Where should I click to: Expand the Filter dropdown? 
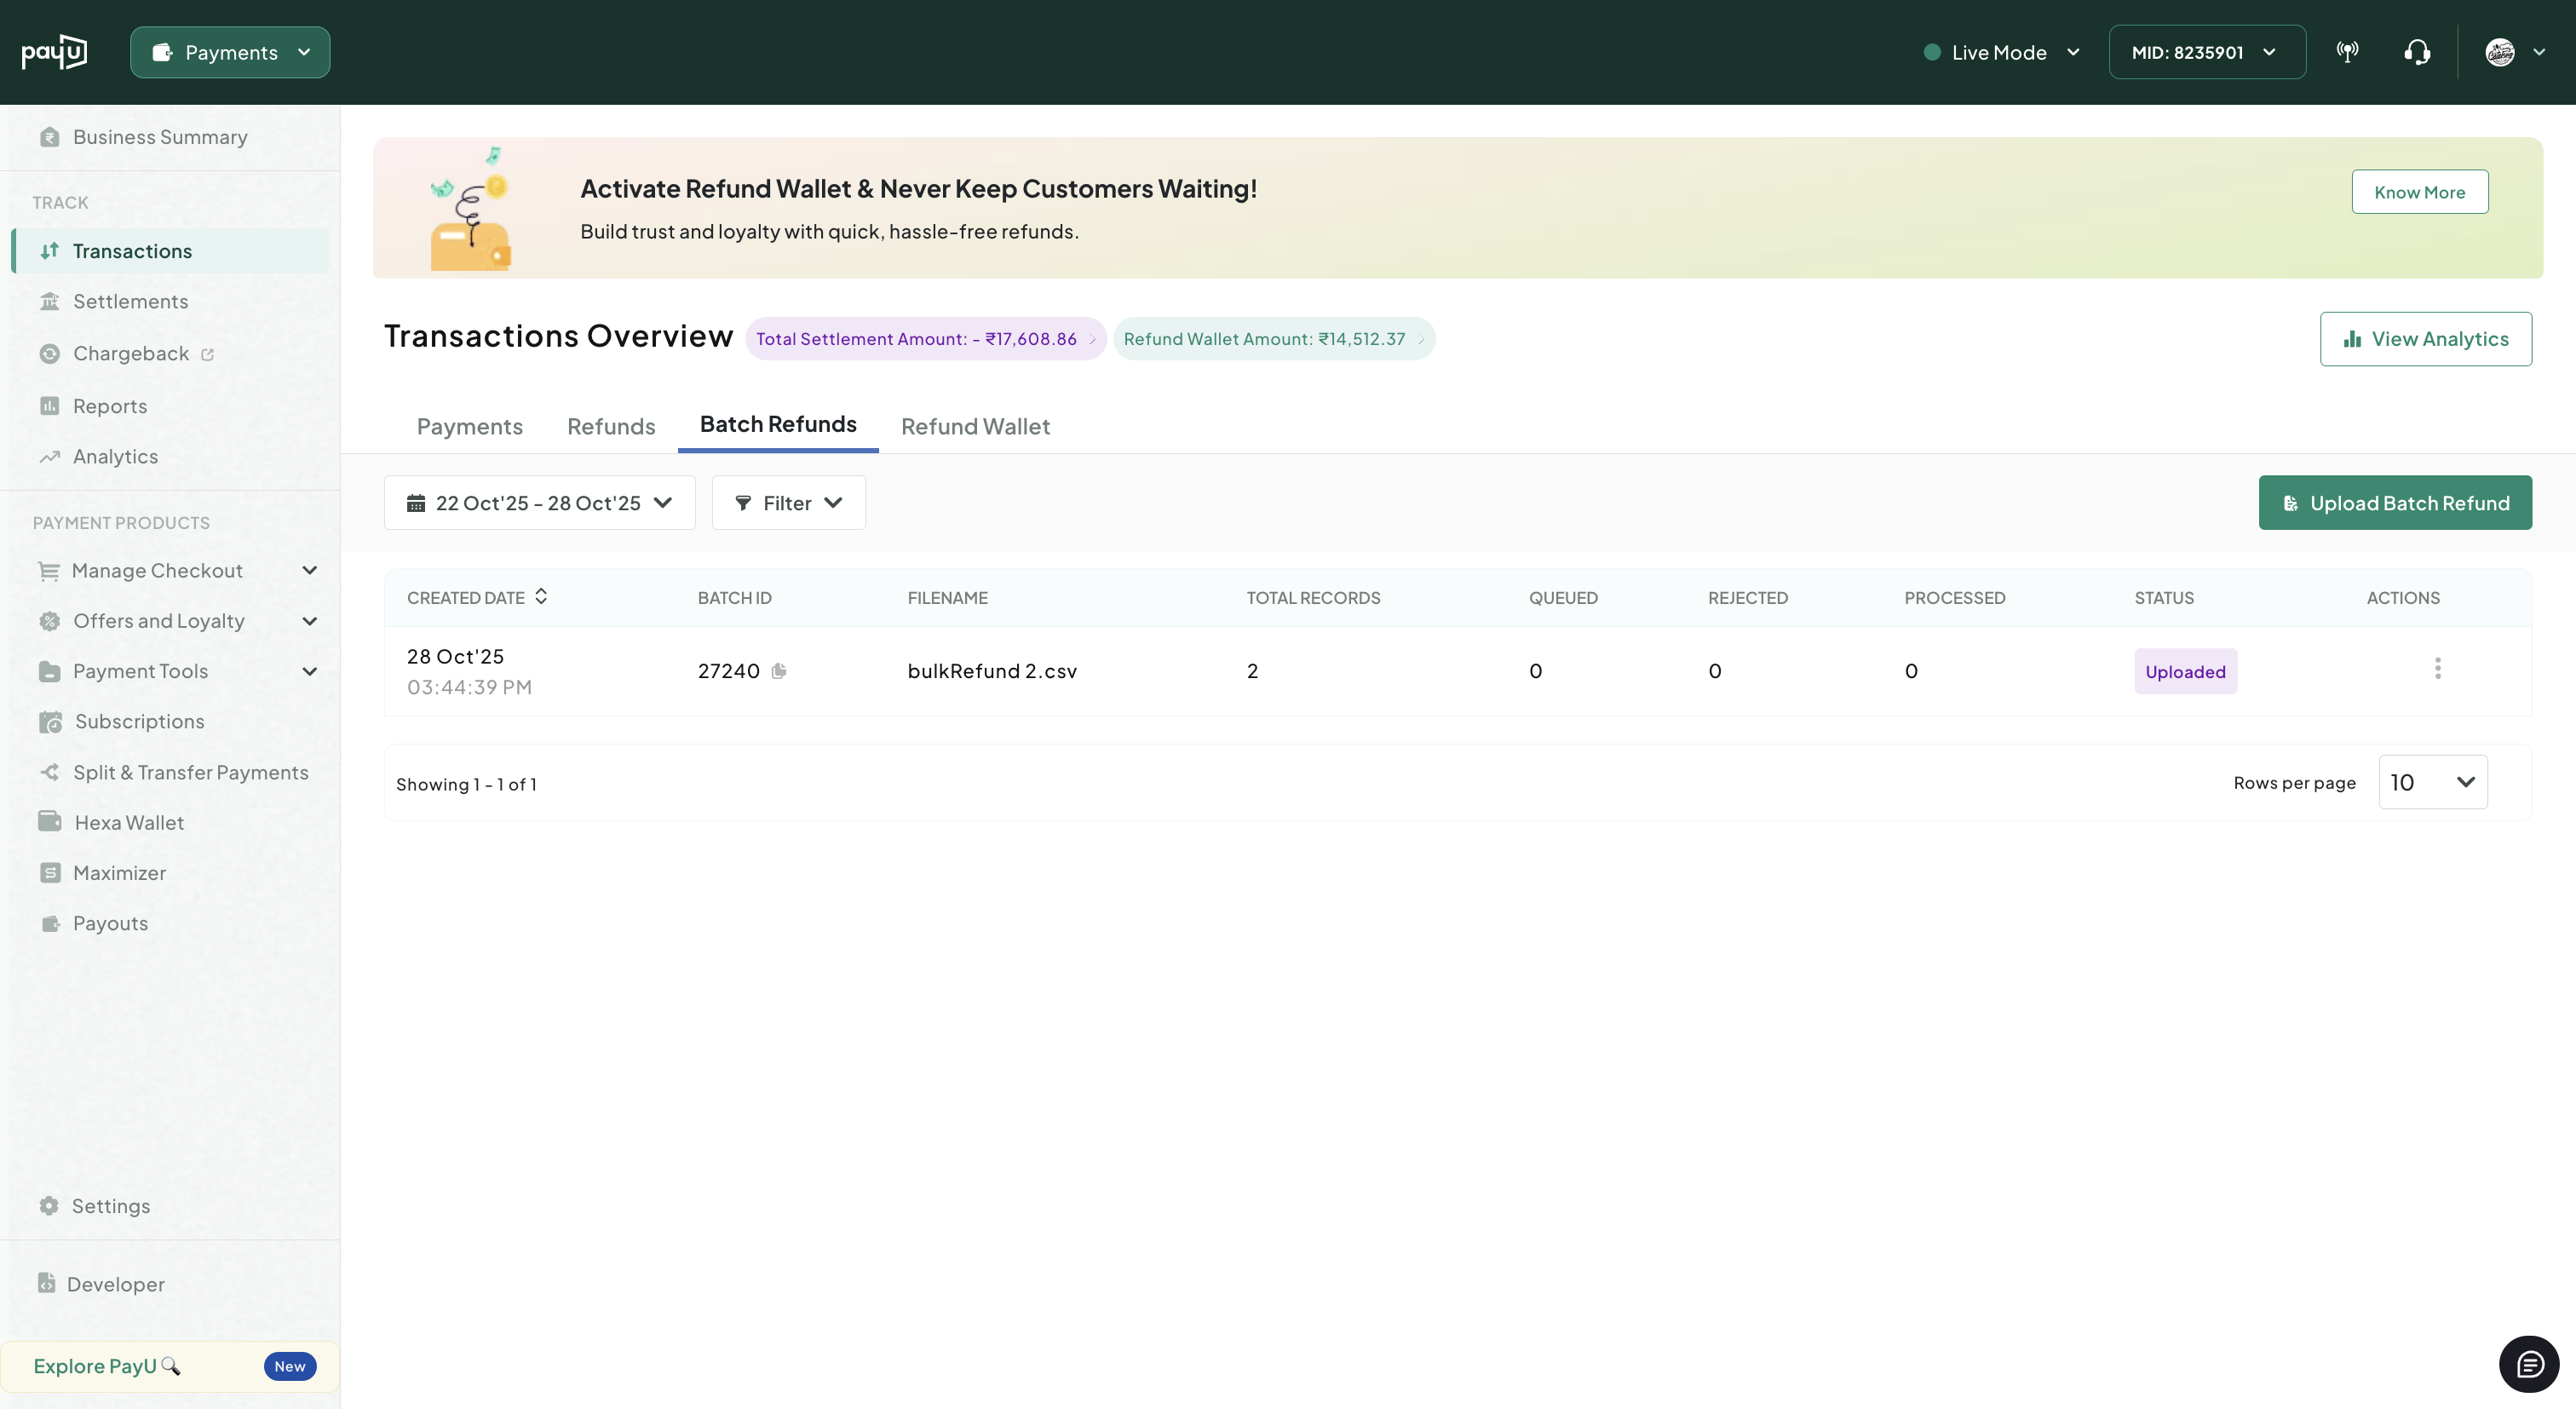788,503
